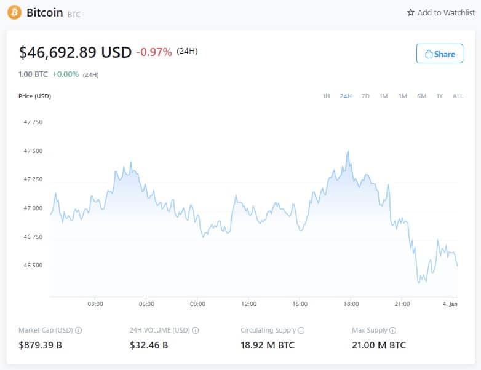Image resolution: width=481 pixels, height=370 pixels.
Task: Click the 24H VOLUME (USD) label
Action: coord(160,330)
